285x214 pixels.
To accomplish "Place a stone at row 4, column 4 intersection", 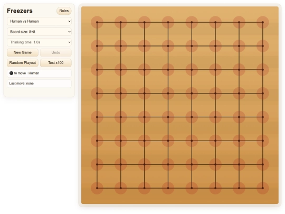I will [168, 94].
